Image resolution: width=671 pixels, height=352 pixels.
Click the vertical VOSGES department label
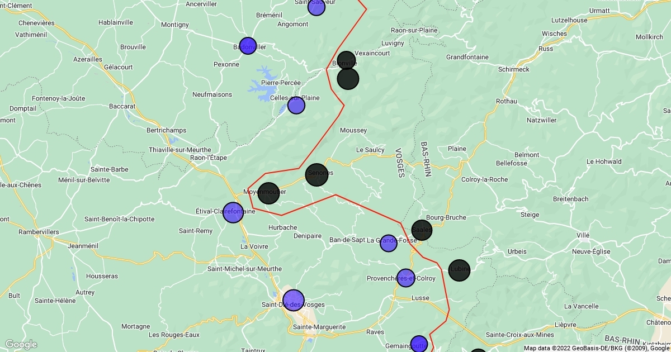pos(399,163)
